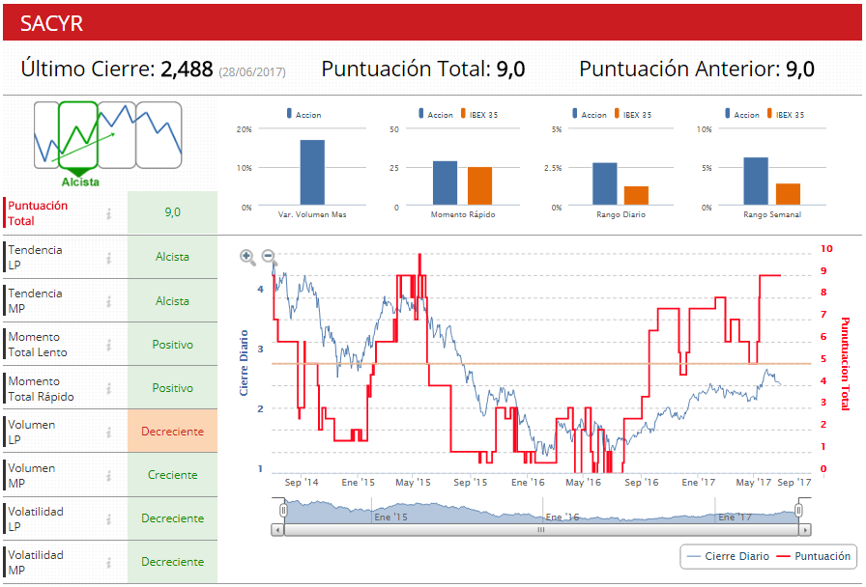Screen dimensions: 866x587
Task: Click info icon next to Puntuación Total
Action: (109, 213)
